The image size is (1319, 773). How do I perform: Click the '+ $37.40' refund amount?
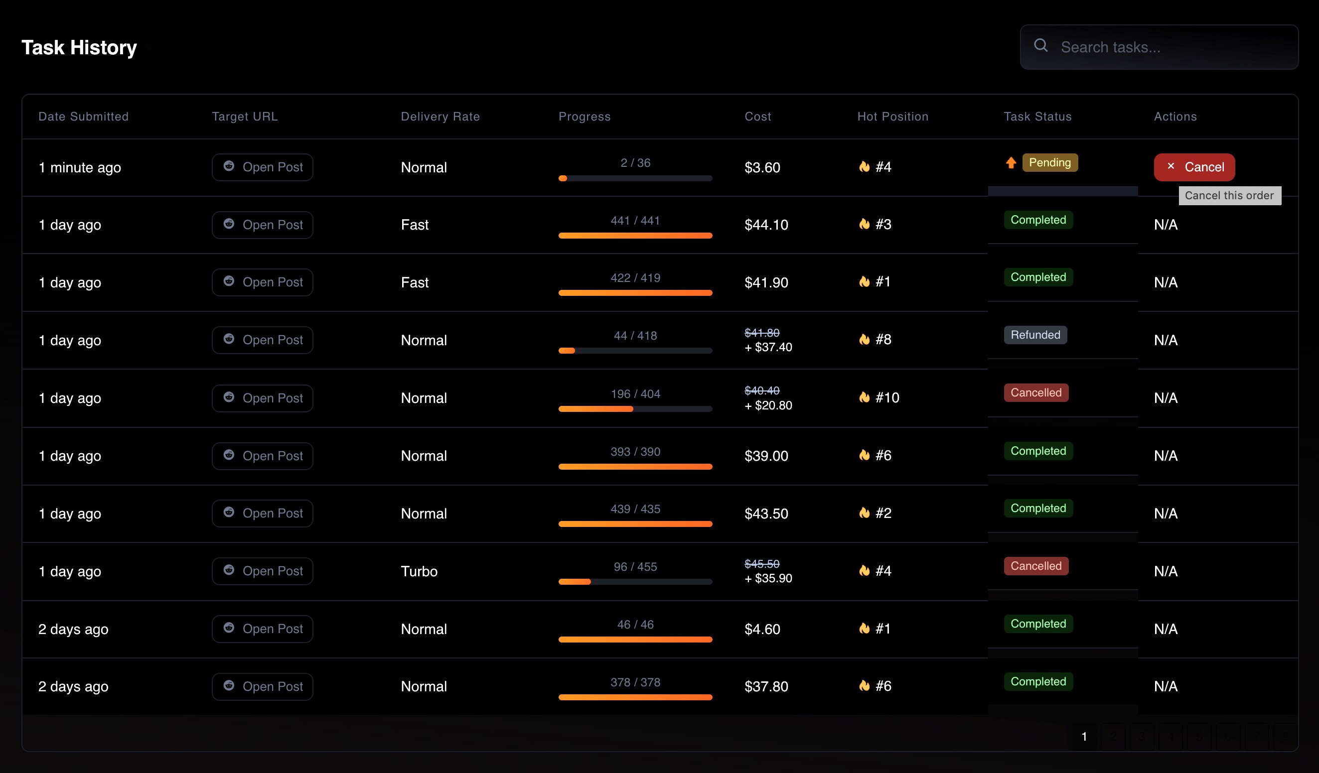(768, 347)
